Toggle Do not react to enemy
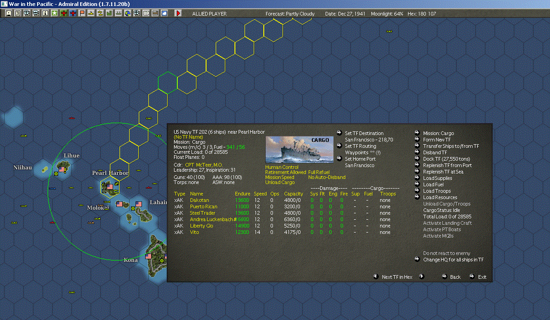 pyautogui.click(x=447, y=253)
